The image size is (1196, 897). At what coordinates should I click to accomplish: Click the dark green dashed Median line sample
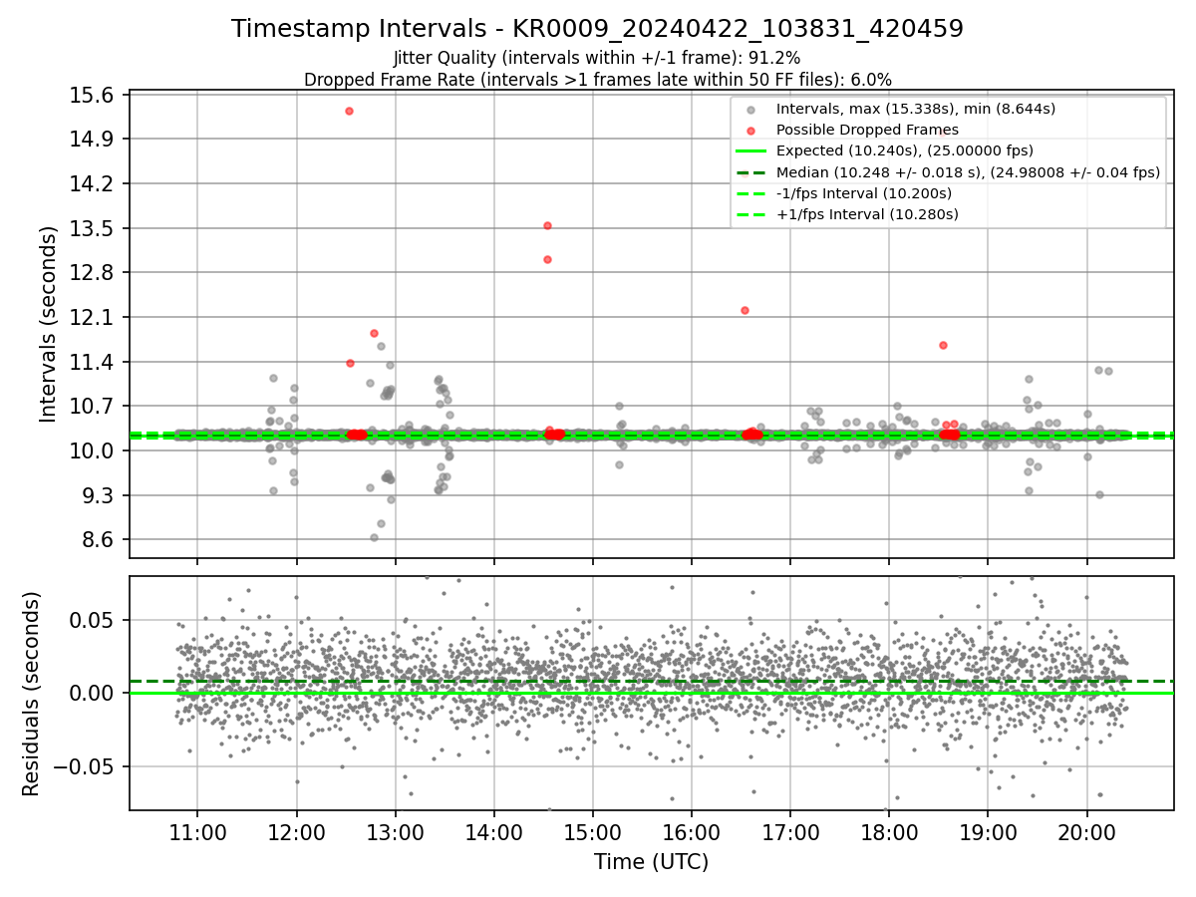point(751,172)
